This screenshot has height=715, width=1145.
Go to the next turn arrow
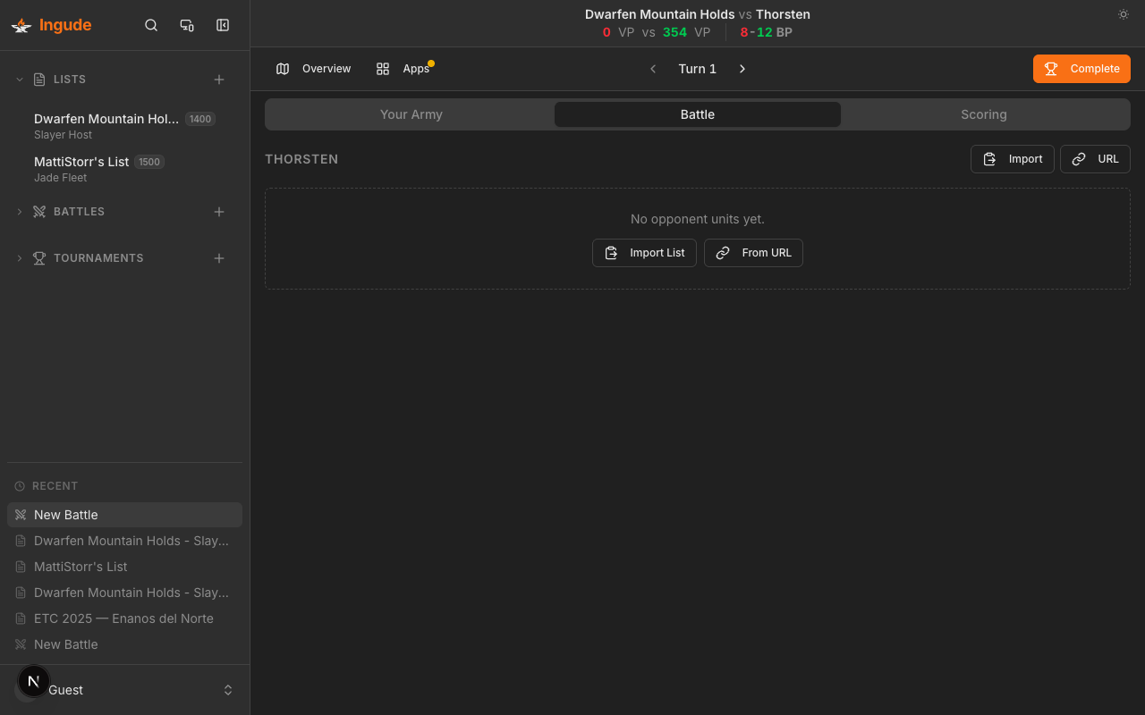(x=742, y=69)
